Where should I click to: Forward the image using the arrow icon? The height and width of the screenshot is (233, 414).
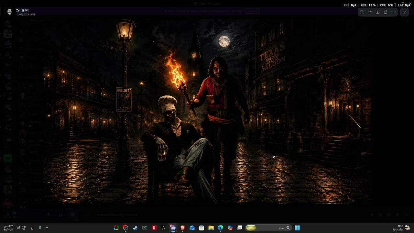click(370, 12)
